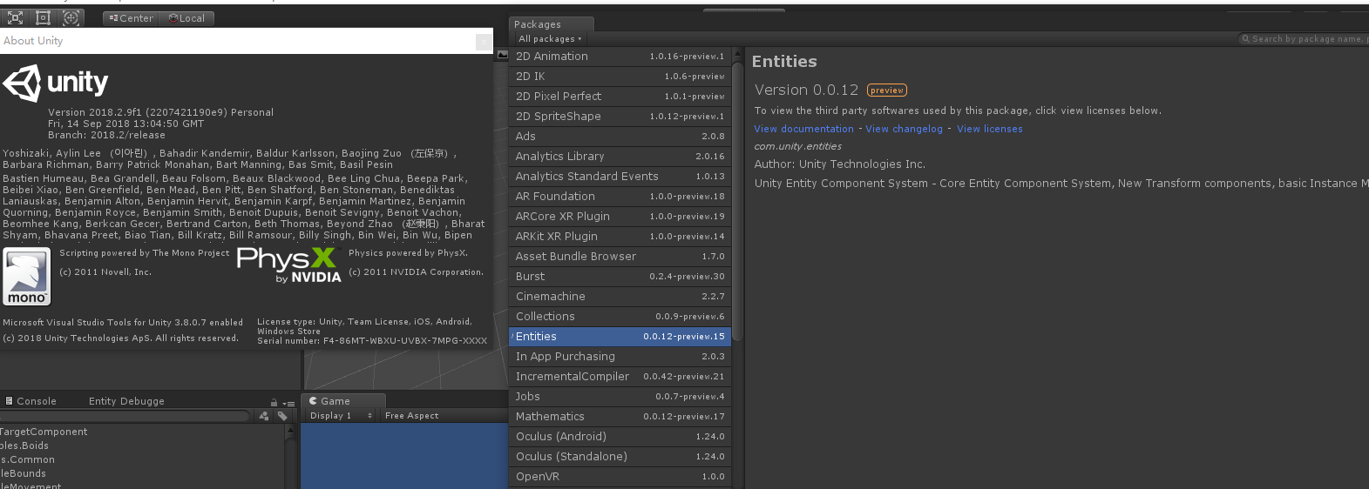
Task: Select the Scale tool in the toolbar
Action: pyautogui.click(x=15, y=17)
